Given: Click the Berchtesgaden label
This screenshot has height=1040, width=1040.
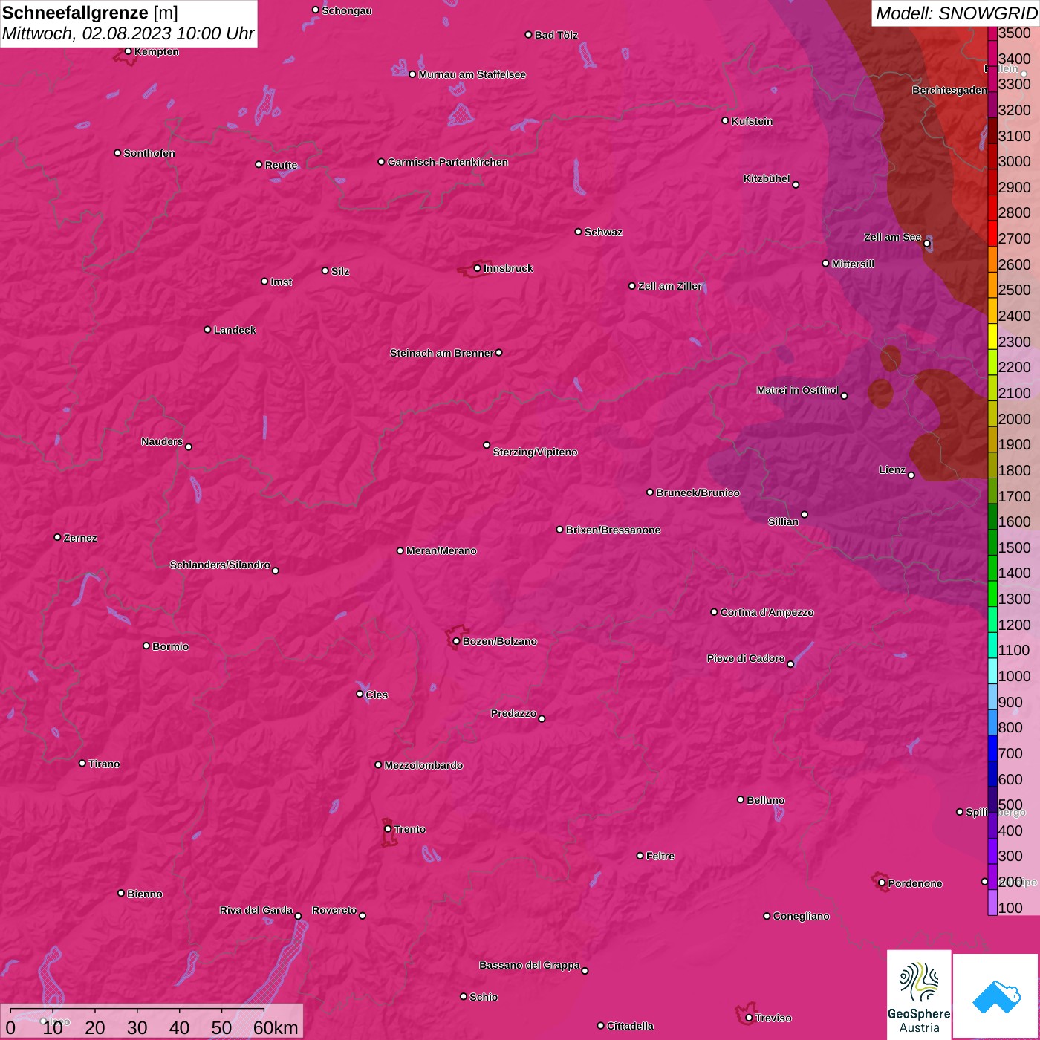Looking at the screenshot, I should 949,90.
